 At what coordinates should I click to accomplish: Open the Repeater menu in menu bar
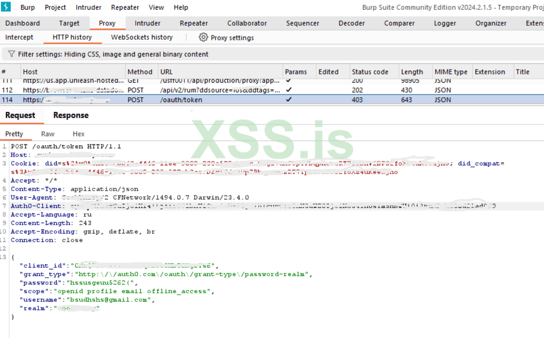pos(125,7)
